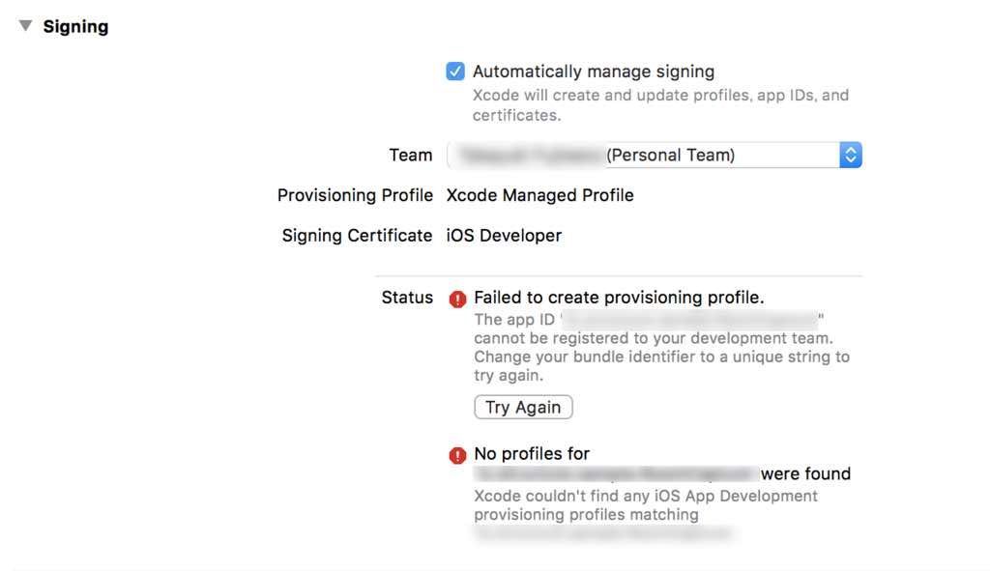
Task: Click the Team field label
Action: pyautogui.click(x=410, y=155)
